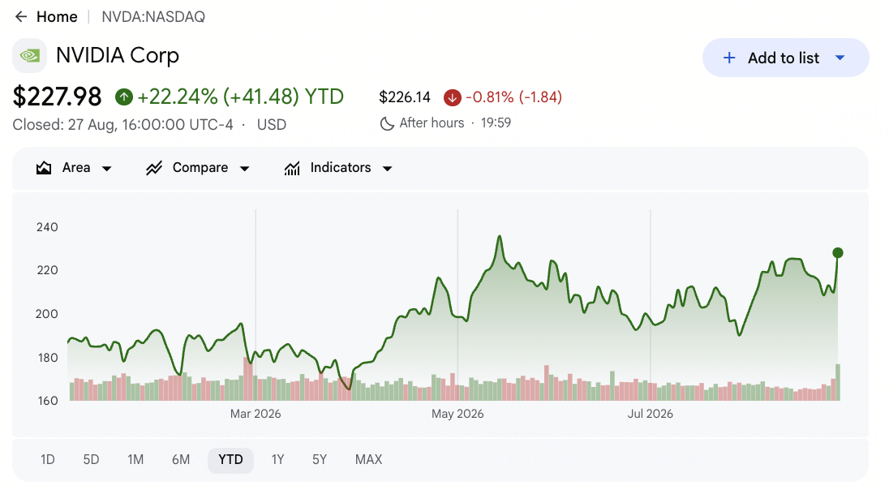
Task: Choose the MAX time range
Action: pyautogui.click(x=368, y=459)
